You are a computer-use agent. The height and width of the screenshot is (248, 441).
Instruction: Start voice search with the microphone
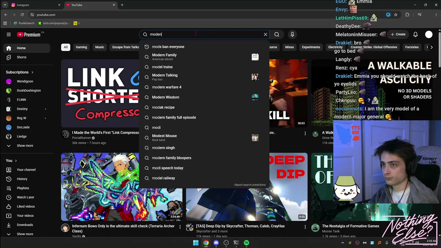coord(292,34)
